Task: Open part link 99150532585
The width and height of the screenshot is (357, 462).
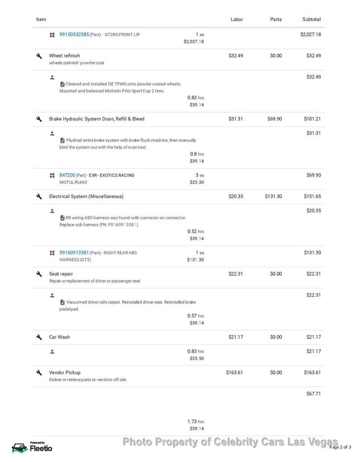Action: pos(74,35)
